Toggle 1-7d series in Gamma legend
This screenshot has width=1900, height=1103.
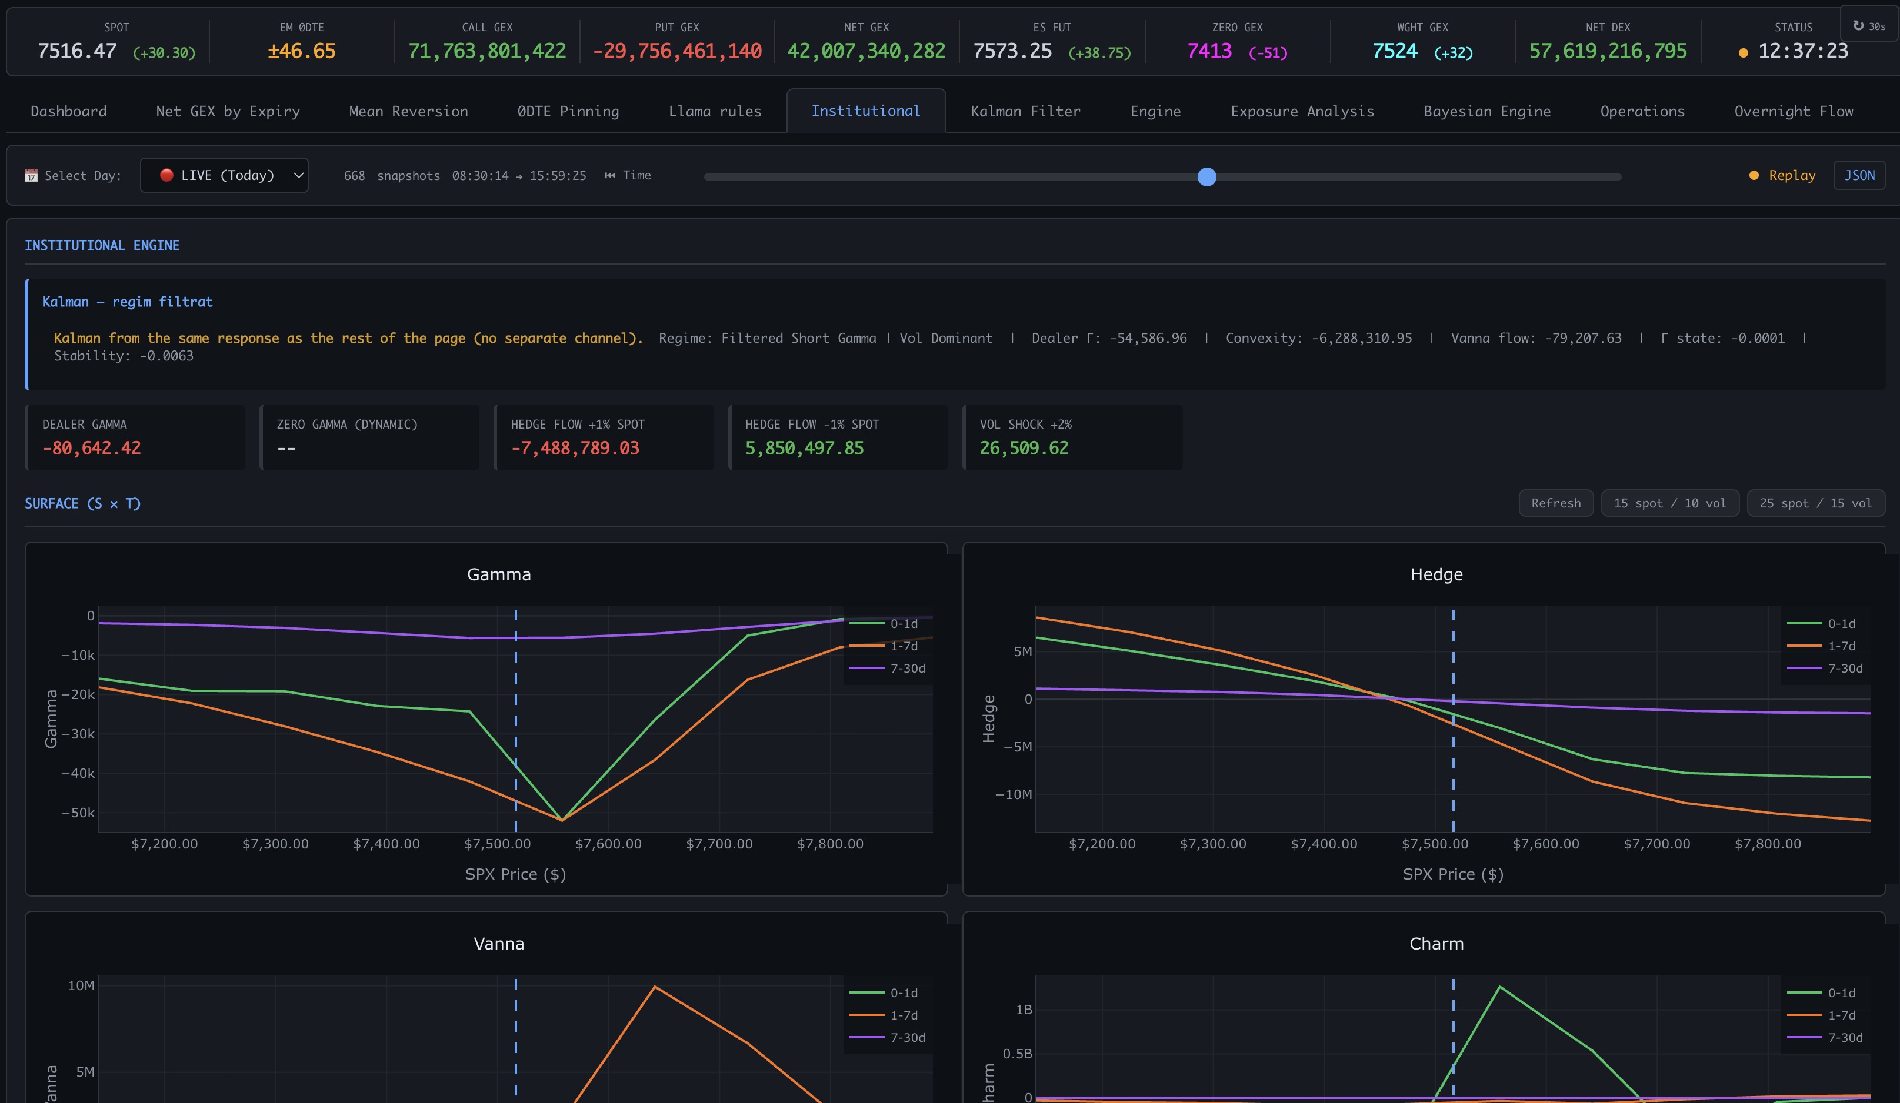pos(884,646)
